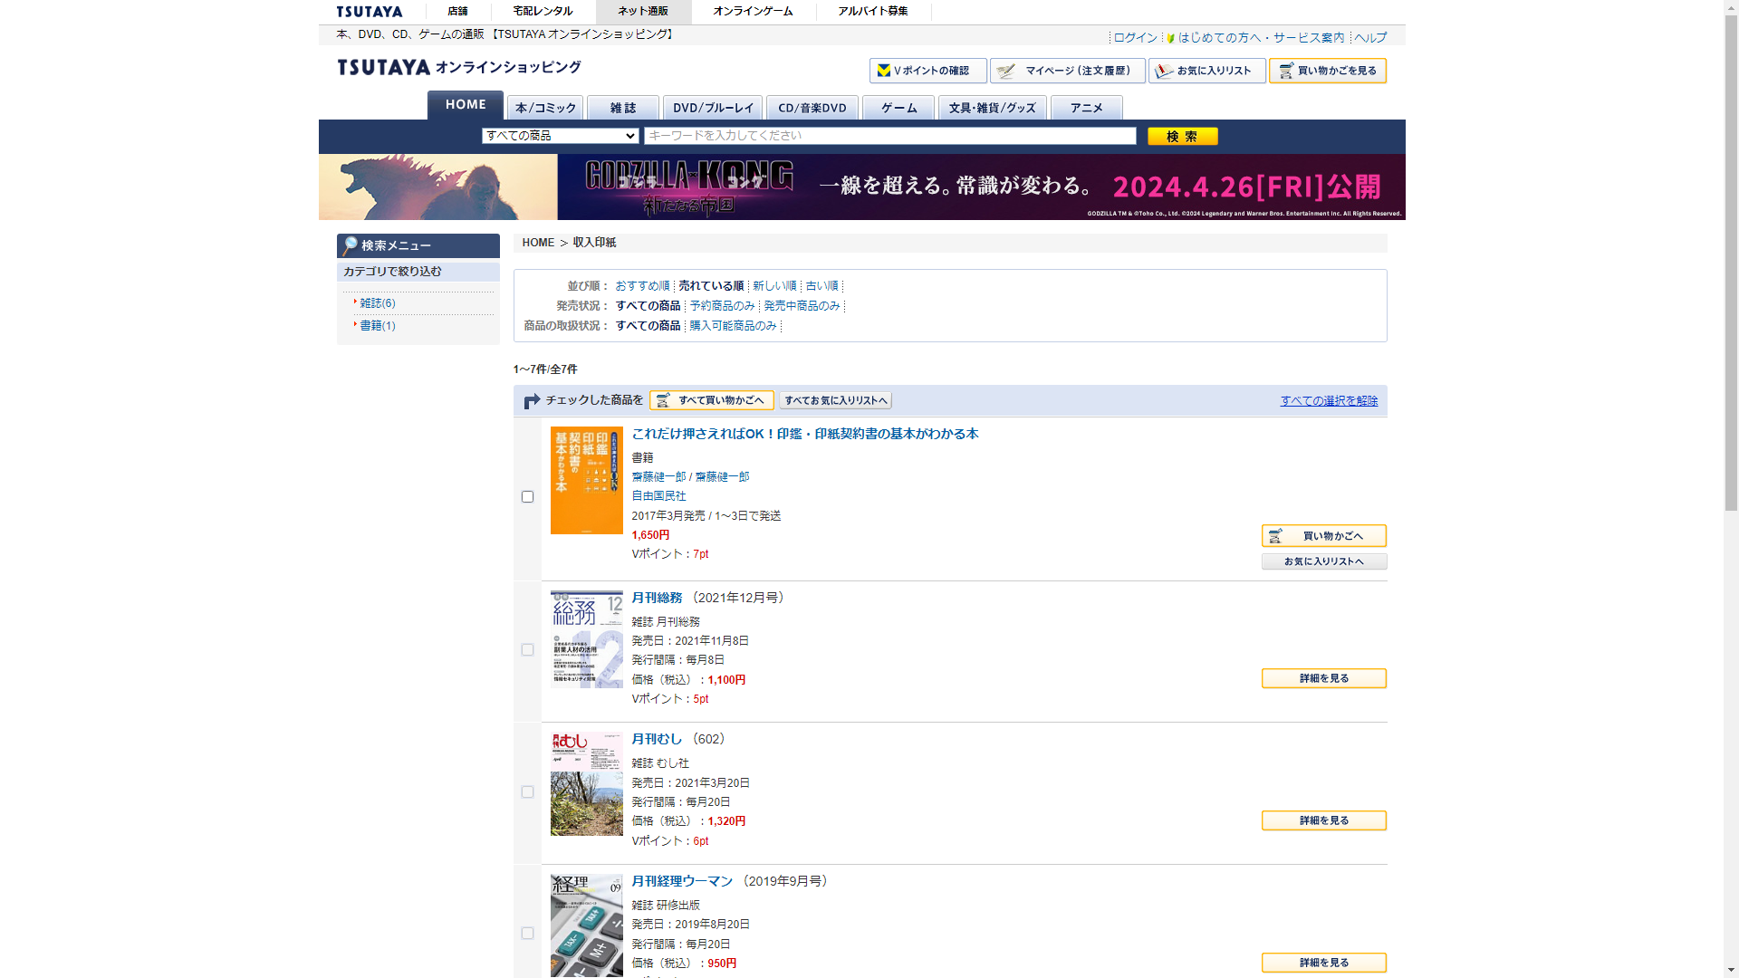Click お気に入りリストへ for the book
The image size is (1739, 978).
tap(1324, 561)
